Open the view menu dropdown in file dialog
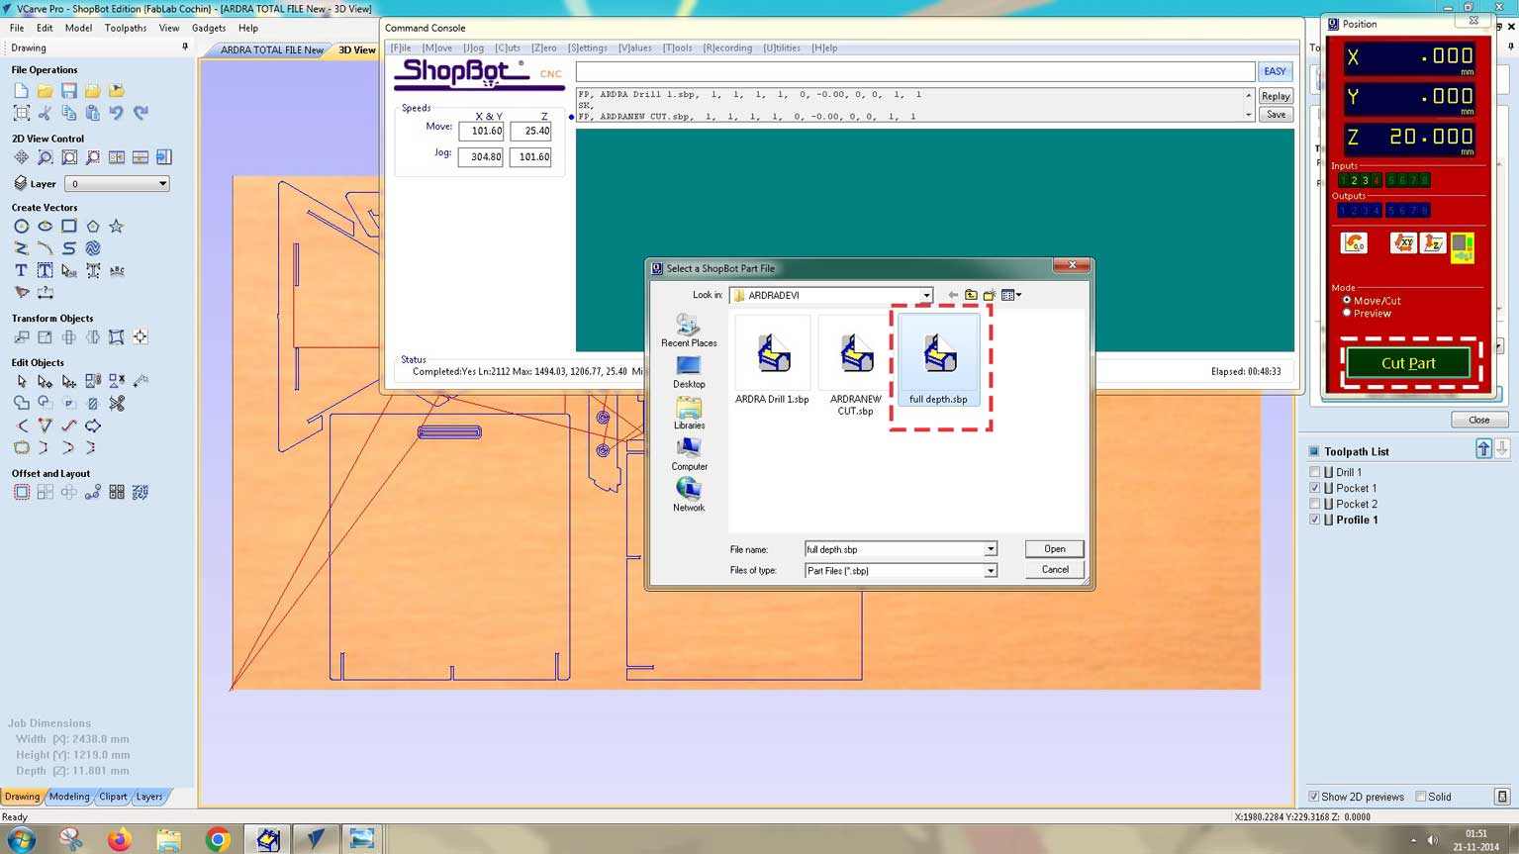 [x=1011, y=295]
